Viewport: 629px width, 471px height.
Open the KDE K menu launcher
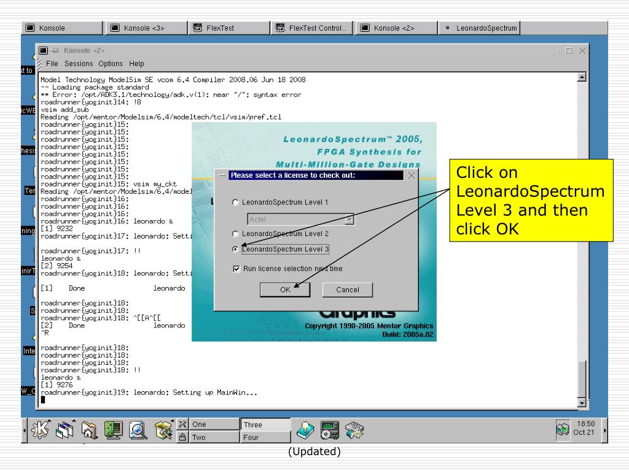40,430
